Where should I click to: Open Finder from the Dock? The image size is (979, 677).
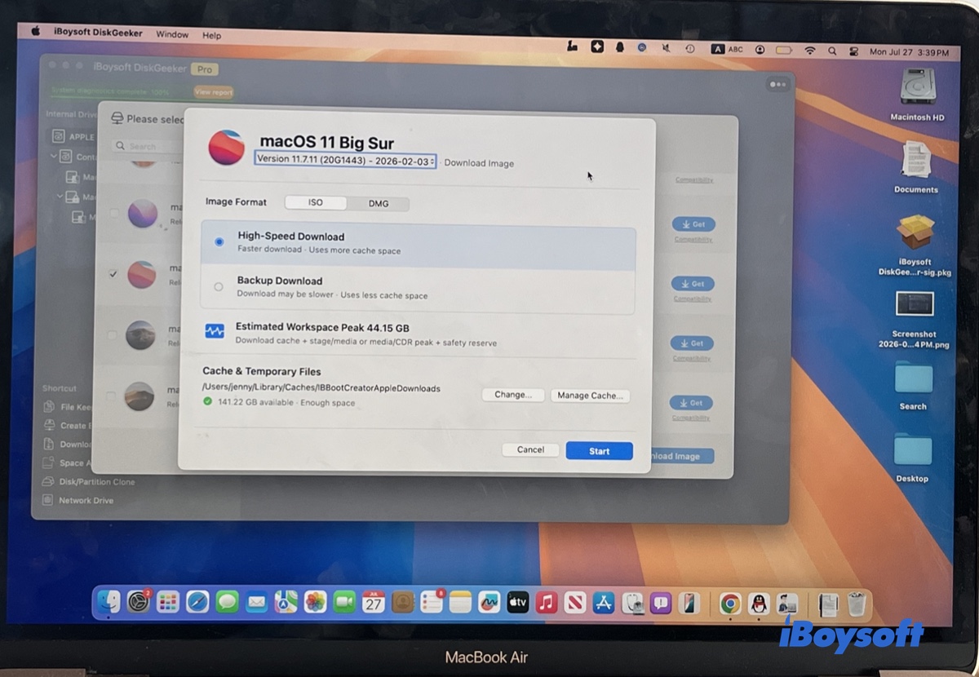pyautogui.click(x=109, y=602)
